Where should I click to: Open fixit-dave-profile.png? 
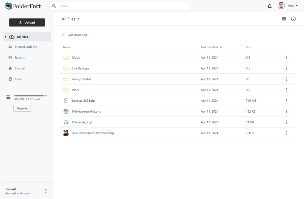(87, 111)
